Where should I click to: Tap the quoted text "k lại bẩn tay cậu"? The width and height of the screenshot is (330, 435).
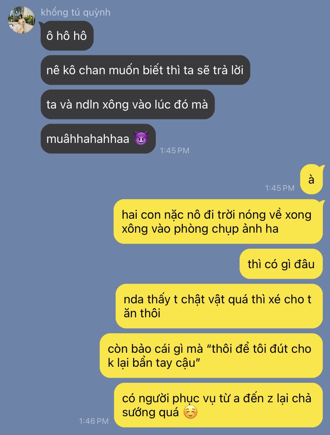tap(152, 363)
